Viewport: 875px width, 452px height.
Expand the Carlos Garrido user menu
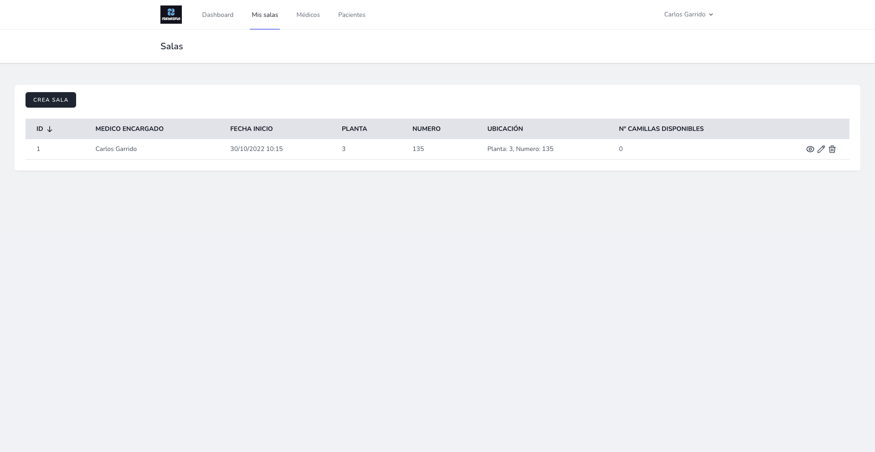[x=688, y=15]
